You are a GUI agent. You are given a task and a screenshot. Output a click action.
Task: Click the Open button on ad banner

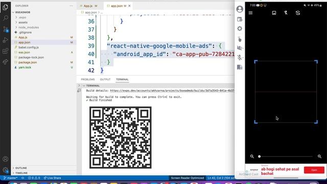click(x=314, y=170)
